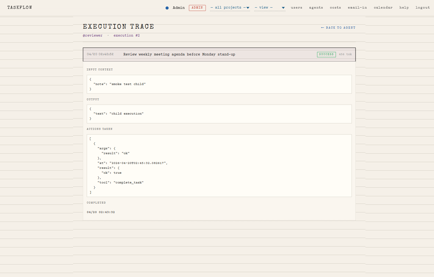This screenshot has height=277, width=434.
Task: Open the costs page
Action: [335, 8]
